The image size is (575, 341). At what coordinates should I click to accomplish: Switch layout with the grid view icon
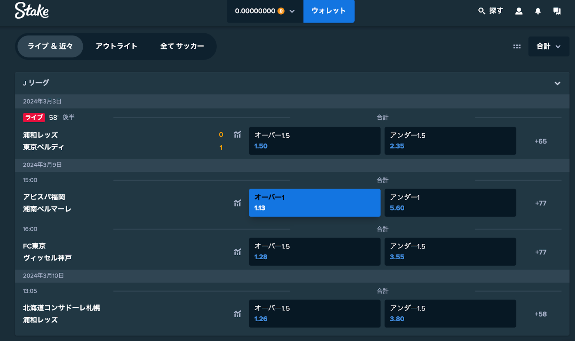(x=517, y=47)
